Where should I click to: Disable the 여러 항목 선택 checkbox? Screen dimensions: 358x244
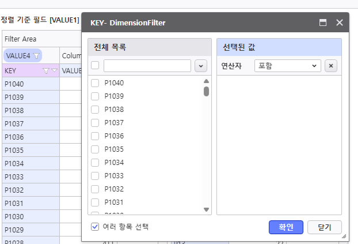pyautogui.click(x=95, y=227)
